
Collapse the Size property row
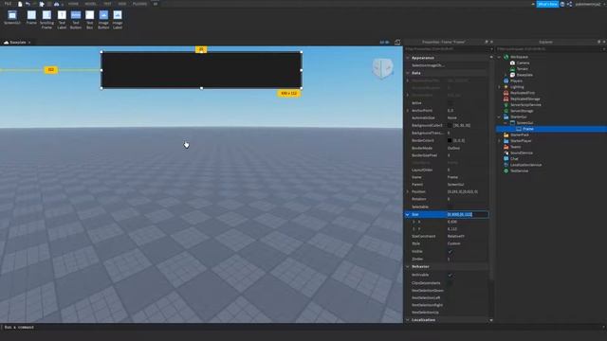tap(407, 214)
